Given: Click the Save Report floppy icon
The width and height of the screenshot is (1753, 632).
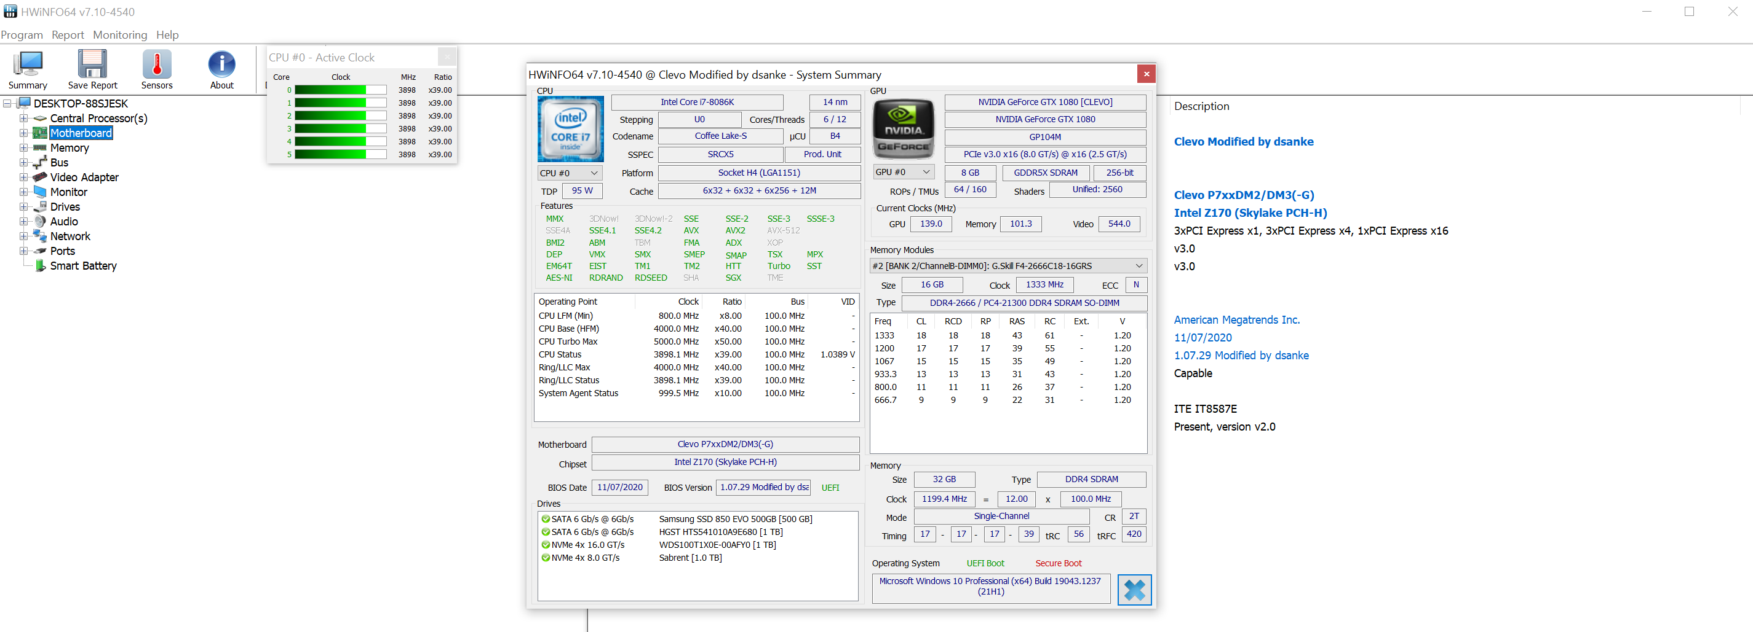Looking at the screenshot, I should tap(92, 64).
